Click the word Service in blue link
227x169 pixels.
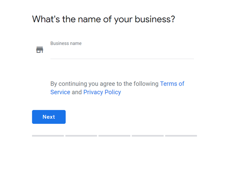(60, 92)
